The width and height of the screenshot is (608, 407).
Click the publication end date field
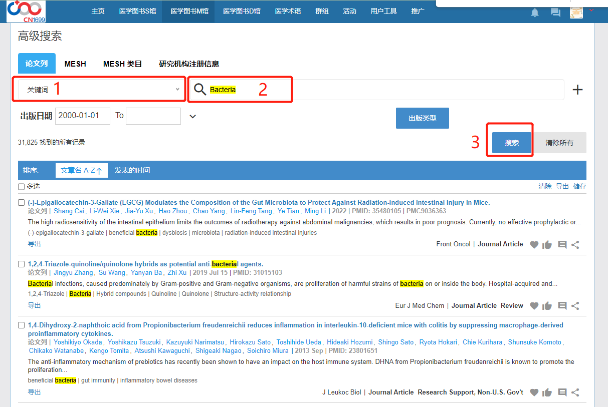click(153, 116)
